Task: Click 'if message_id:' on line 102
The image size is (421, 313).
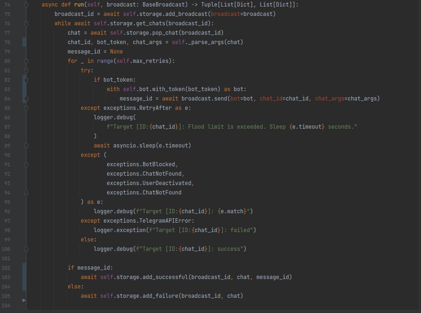Action: [x=90, y=267]
